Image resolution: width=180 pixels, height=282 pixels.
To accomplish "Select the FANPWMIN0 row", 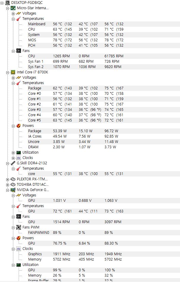I will click(38, 233).
